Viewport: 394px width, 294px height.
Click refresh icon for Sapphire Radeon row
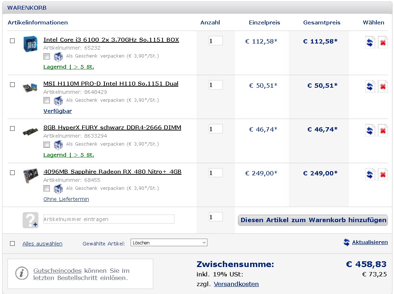(370, 174)
